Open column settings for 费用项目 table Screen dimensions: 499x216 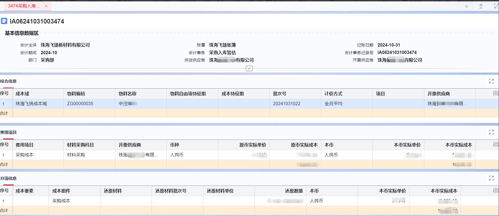coord(495,145)
